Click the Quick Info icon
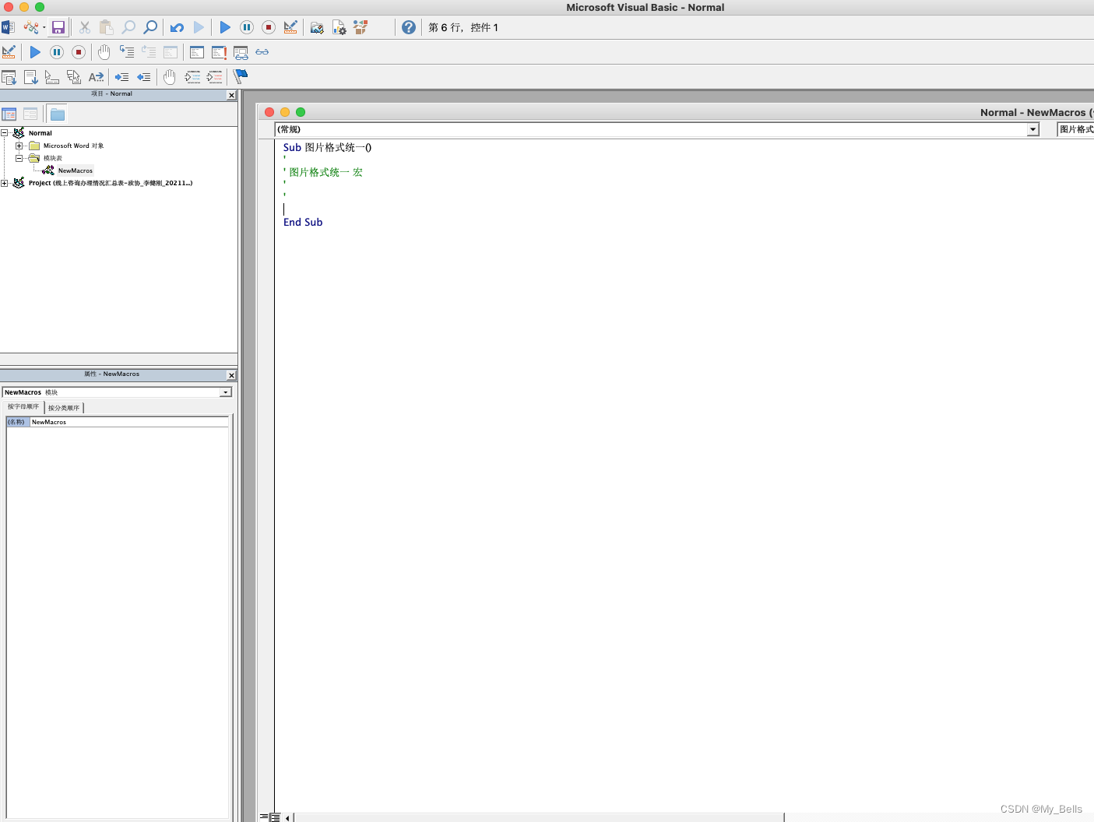This screenshot has height=822, width=1094. [52, 77]
